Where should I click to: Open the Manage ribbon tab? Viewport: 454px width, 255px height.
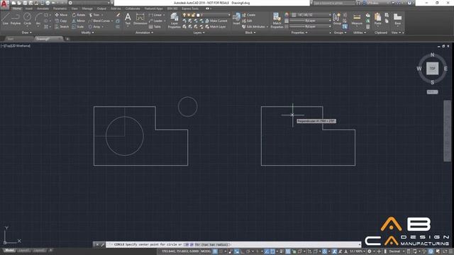[x=87, y=8]
